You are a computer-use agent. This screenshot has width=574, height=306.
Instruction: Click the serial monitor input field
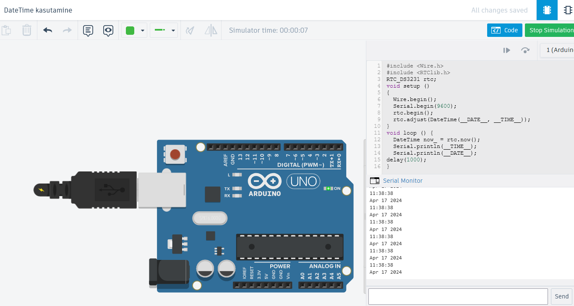(x=458, y=296)
